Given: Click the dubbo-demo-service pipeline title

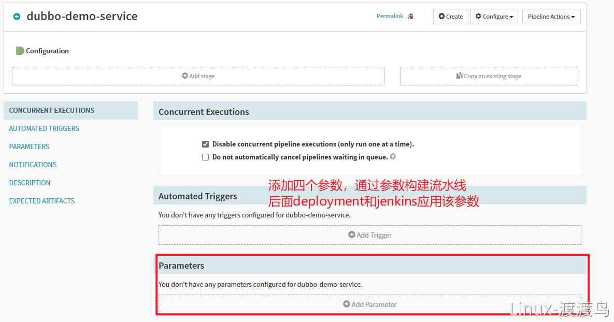Looking at the screenshot, I should pos(82,16).
